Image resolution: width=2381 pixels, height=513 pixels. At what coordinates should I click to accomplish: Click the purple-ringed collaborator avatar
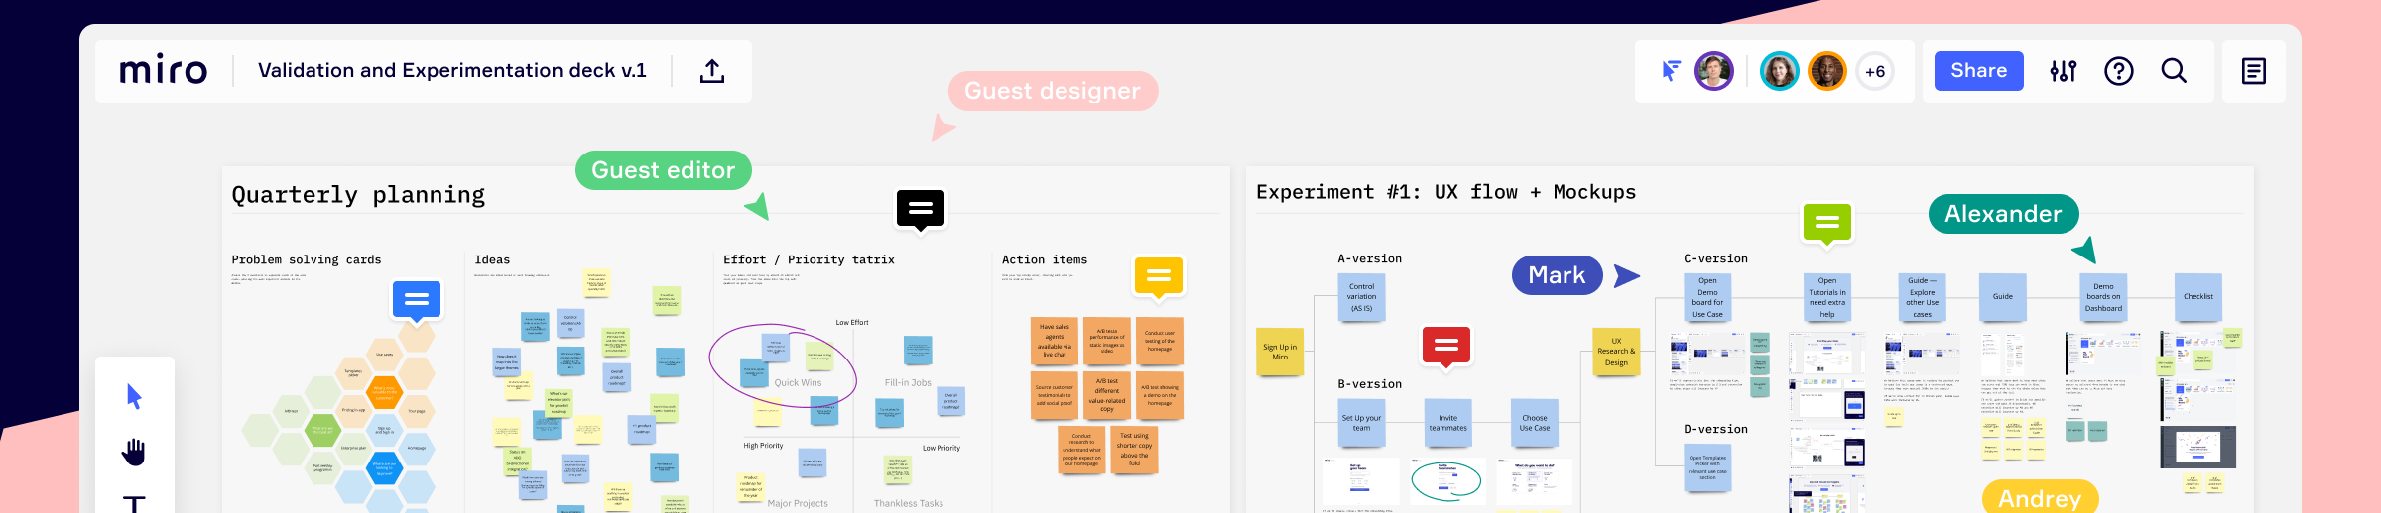point(1713,71)
